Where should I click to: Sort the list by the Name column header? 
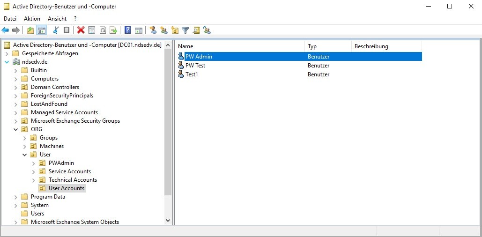pos(239,46)
